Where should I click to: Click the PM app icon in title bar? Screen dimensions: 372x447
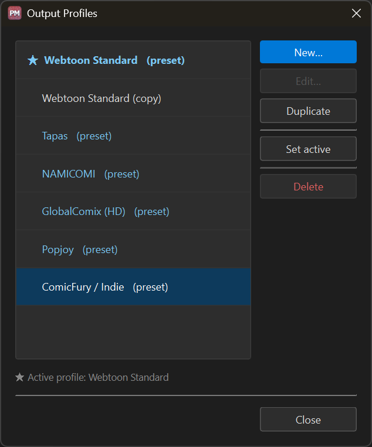click(x=15, y=13)
